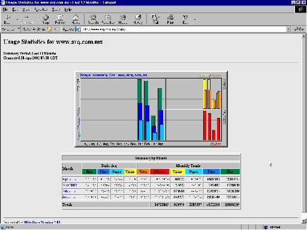
Task: Click the red KBytes column header cell
Action: 159,171
